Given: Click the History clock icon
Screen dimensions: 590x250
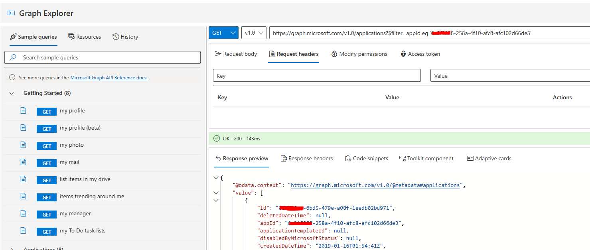Looking at the screenshot, I should pos(116,37).
